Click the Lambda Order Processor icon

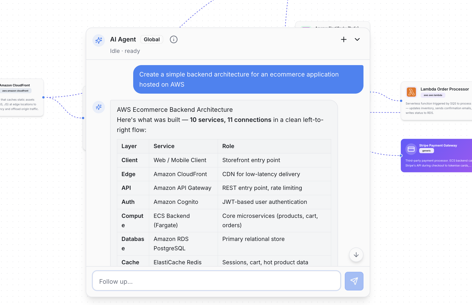(x=411, y=92)
